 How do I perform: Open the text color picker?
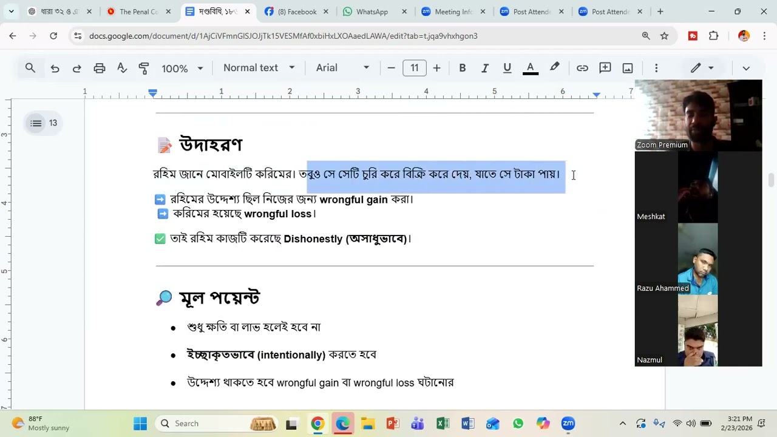[531, 68]
